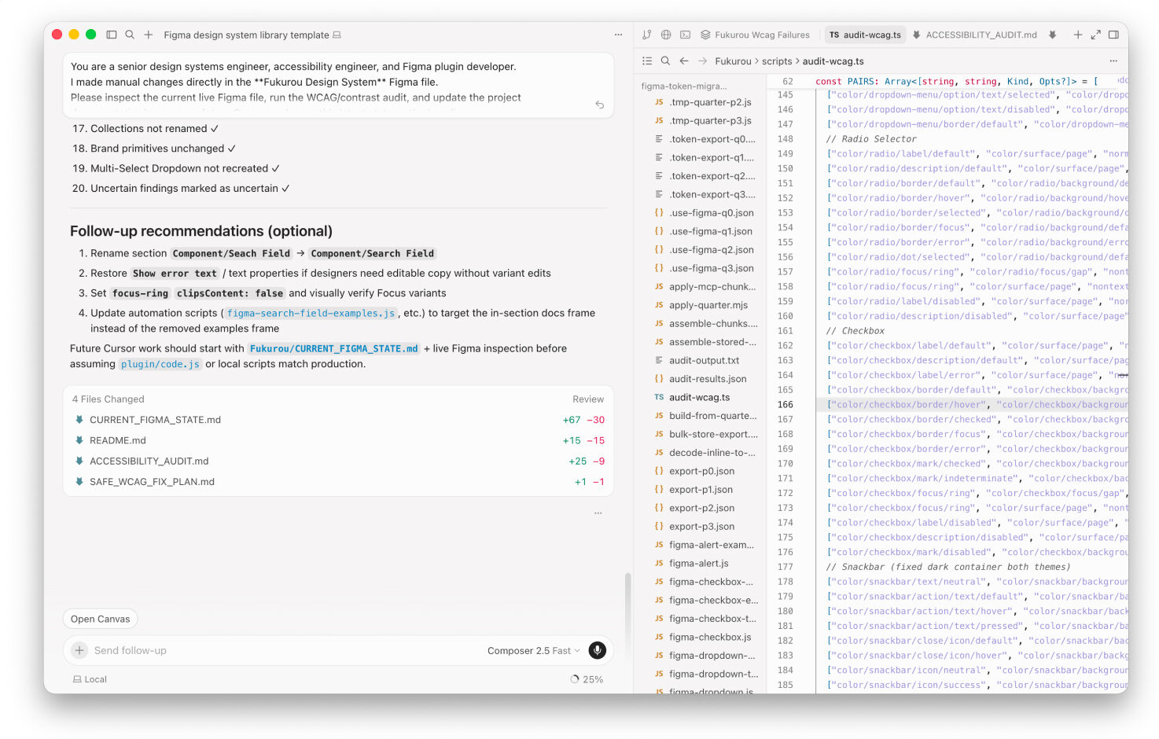Open the Composer 2.5 Fast model dropdown

[x=533, y=650]
